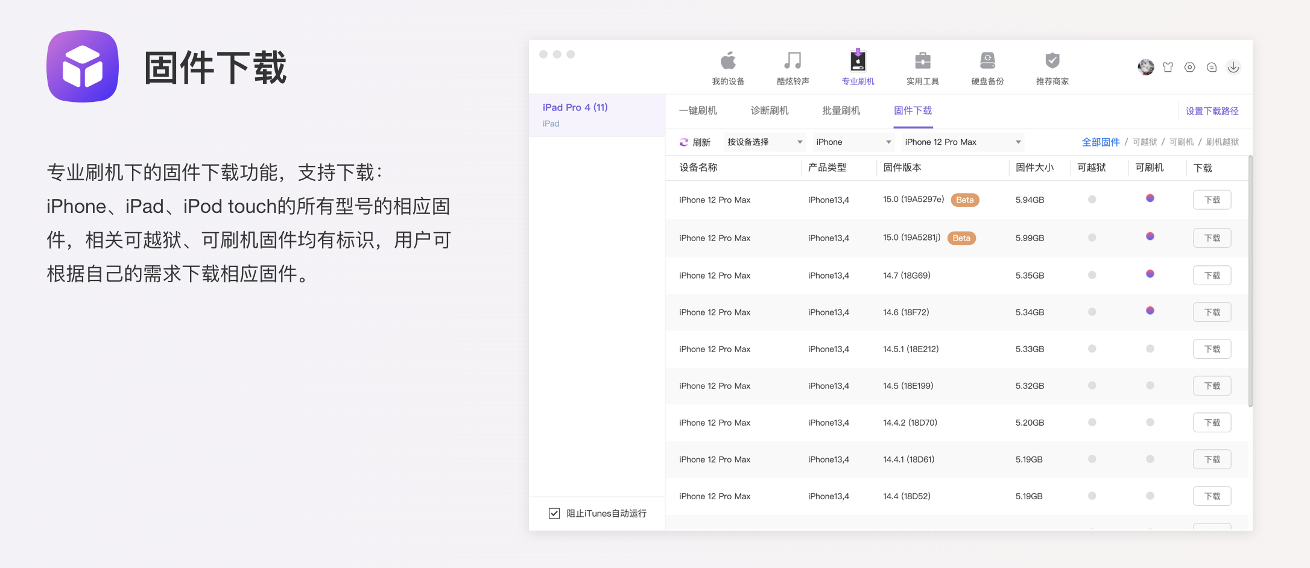This screenshot has width=1310, height=568.
Task: Click the 可越狱 column header
Action: pyautogui.click(x=1092, y=168)
